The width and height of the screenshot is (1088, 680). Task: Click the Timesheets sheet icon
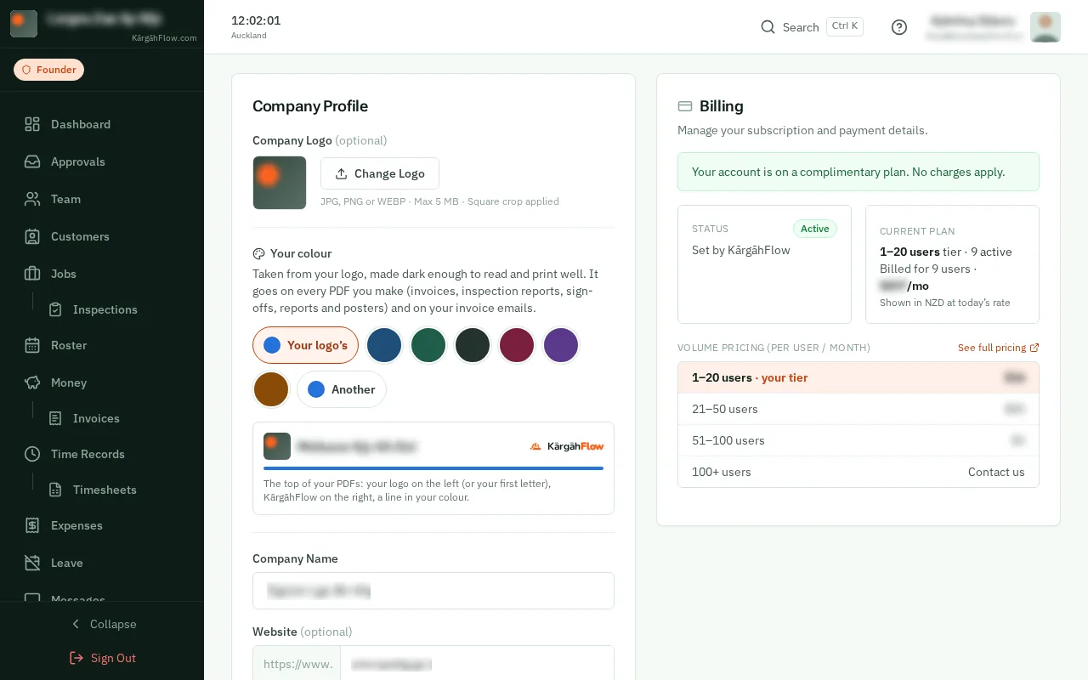tap(55, 490)
